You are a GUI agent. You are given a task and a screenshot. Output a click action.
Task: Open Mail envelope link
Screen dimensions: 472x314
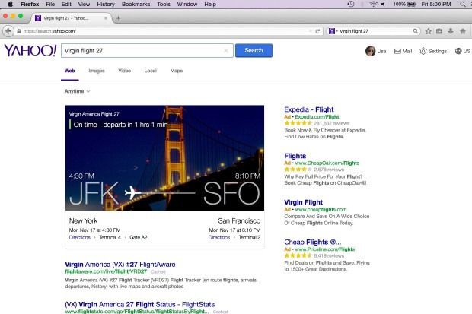[x=403, y=51]
